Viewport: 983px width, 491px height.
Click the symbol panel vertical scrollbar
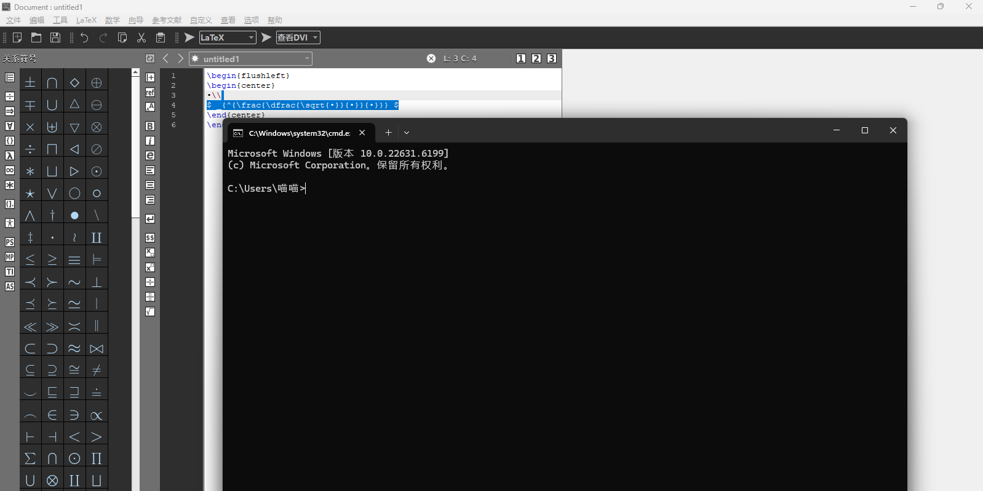click(x=135, y=147)
